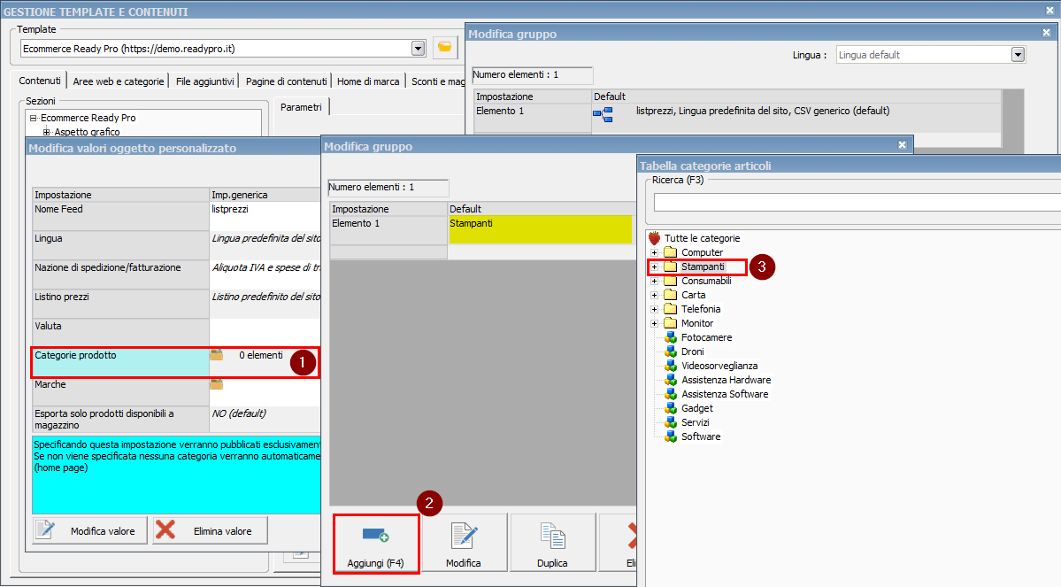Open the File aggiuntivi tab
This screenshot has width=1061, height=587.
[x=204, y=81]
